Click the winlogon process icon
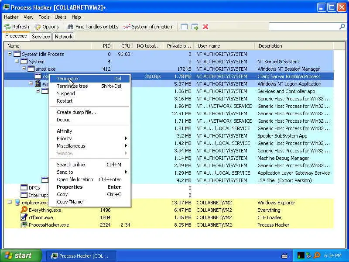 point(38,83)
